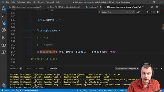Open the Manage gear in activity bar
The height and width of the screenshot is (92, 164).
4,85
